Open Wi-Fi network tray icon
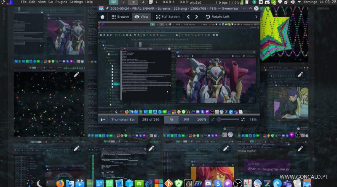Image resolution: width=337 pixels, height=187 pixels. pyautogui.click(x=280, y=2)
